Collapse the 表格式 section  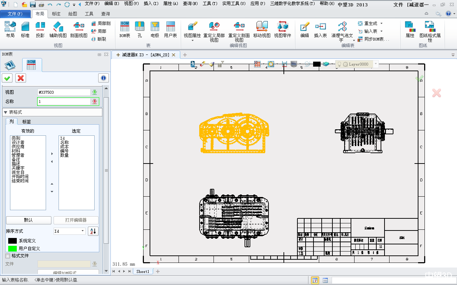point(5,112)
